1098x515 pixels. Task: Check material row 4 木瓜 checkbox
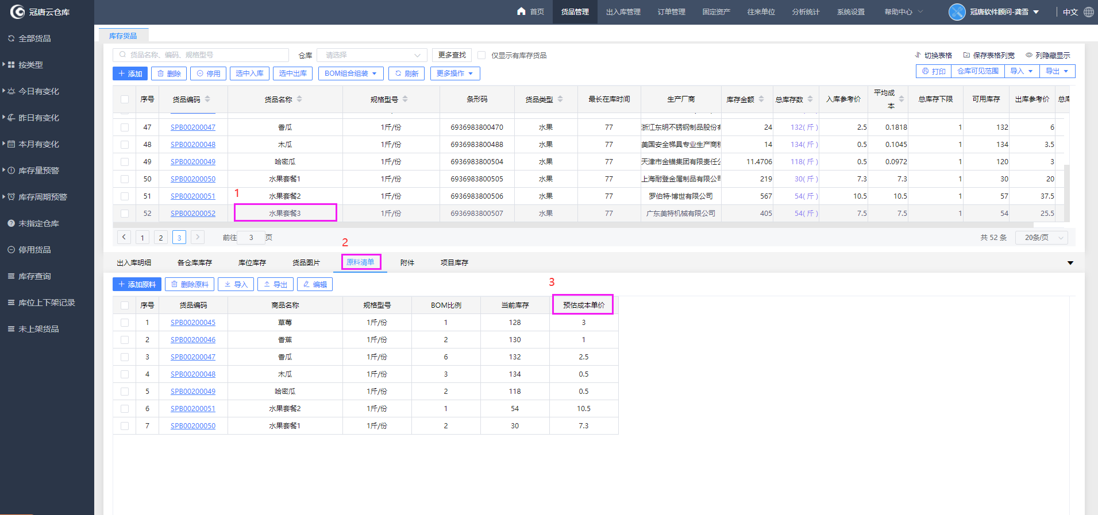[x=125, y=374]
